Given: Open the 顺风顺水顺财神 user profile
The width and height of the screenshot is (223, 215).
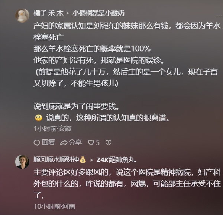Looking at the screenshot, I should coord(56,160).
